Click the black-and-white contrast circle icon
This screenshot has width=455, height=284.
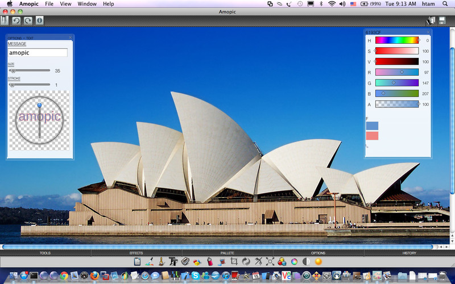coord(306,261)
